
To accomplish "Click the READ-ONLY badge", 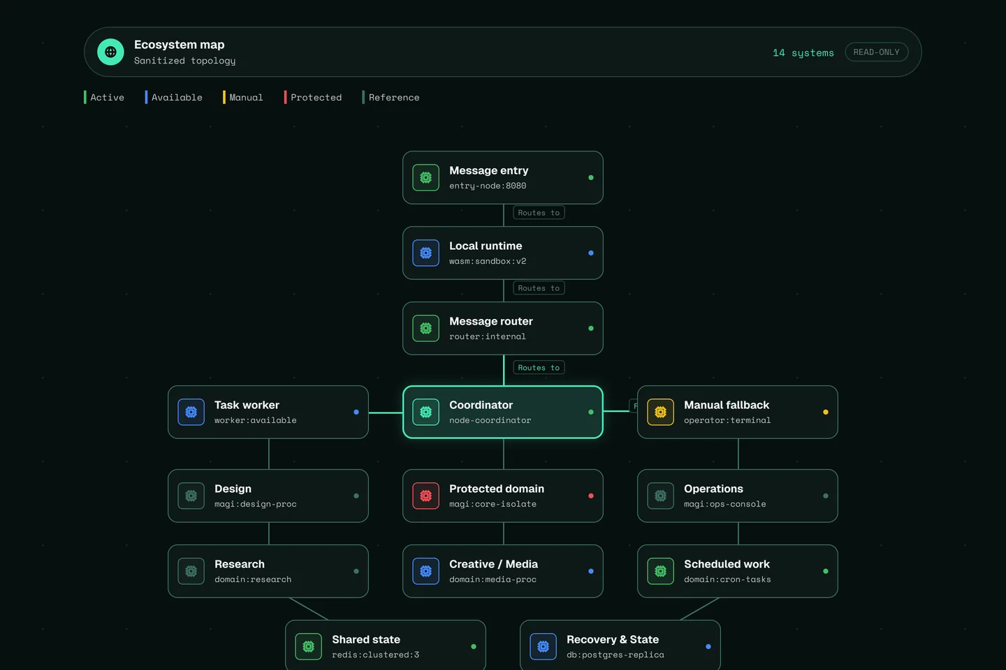I will pos(877,52).
